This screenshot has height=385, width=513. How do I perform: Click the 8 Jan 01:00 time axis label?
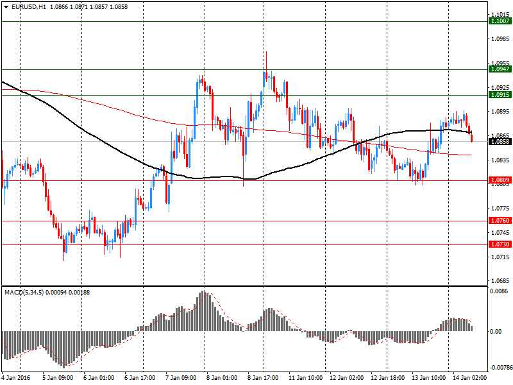[x=222, y=378]
